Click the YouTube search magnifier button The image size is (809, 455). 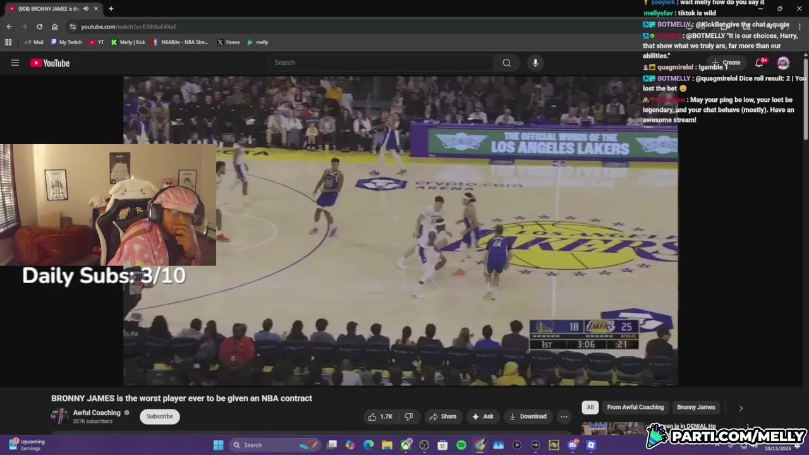click(x=506, y=63)
